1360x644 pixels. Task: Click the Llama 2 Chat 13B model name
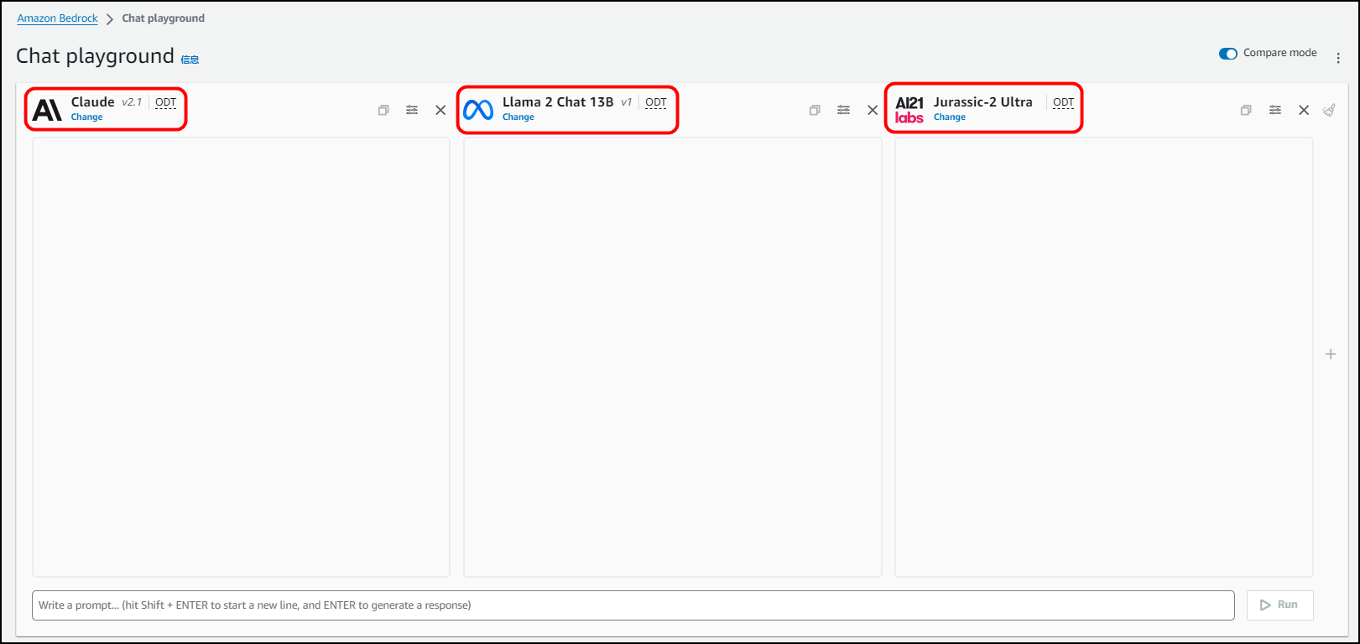[x=558, y=102]
